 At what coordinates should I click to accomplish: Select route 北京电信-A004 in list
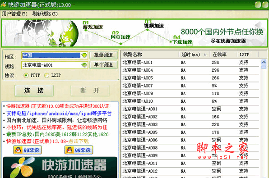(190, 70)
